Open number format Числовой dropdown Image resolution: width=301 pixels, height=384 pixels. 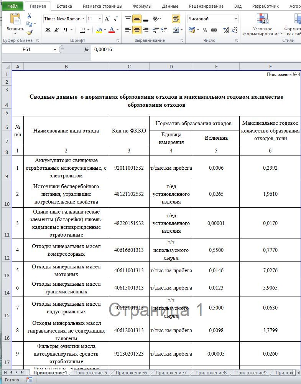pos(236,19)
